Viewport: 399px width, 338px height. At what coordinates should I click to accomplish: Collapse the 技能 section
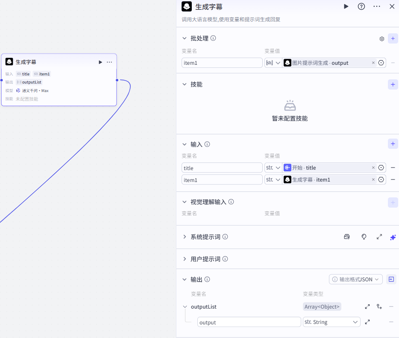point(185,84)
